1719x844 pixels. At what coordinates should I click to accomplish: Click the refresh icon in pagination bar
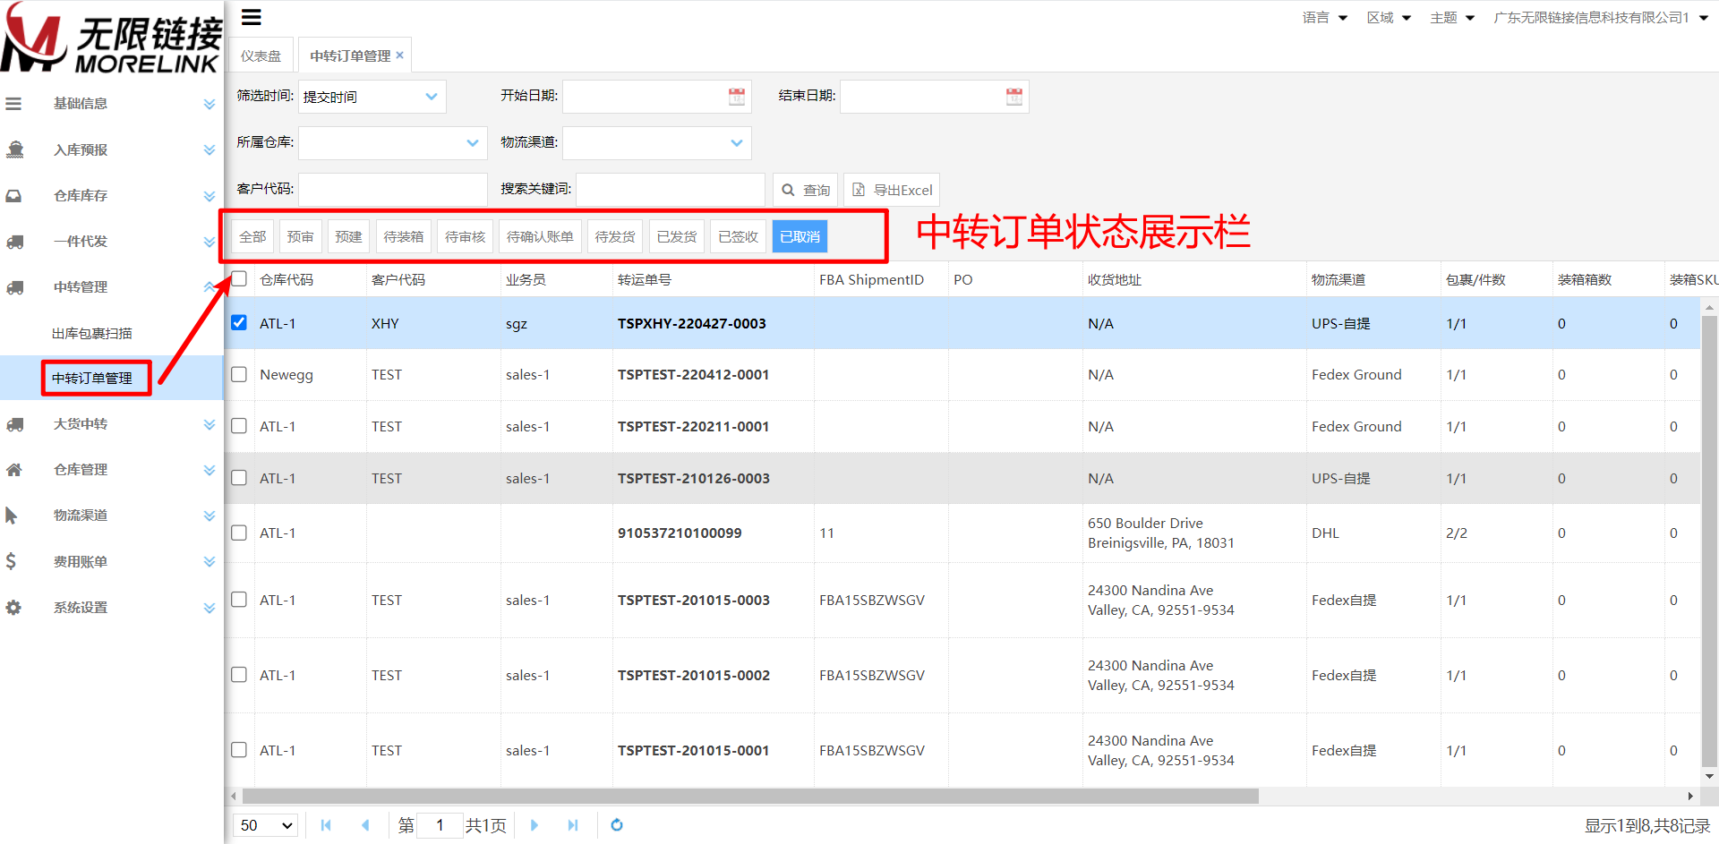tap(616, 825)
